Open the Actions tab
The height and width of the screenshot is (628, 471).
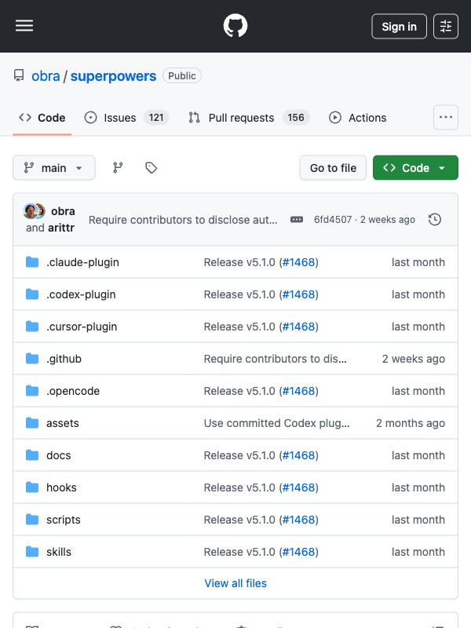pos(358,118)
